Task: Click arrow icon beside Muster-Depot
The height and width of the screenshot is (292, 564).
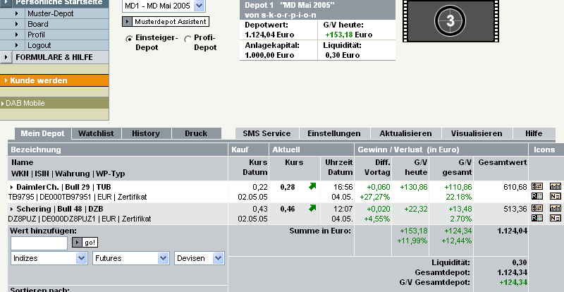Action: 17,13
